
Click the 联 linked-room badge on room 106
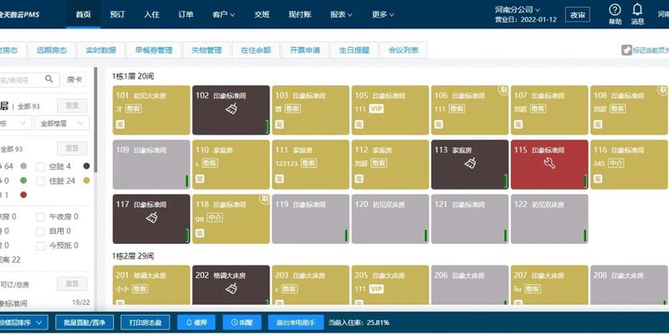coord(503,90)
